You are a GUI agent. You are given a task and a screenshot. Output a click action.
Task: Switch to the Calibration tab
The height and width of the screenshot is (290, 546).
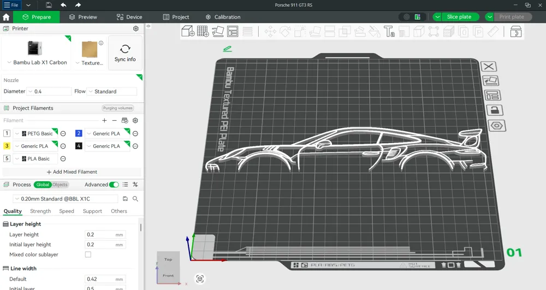(223, 17)
